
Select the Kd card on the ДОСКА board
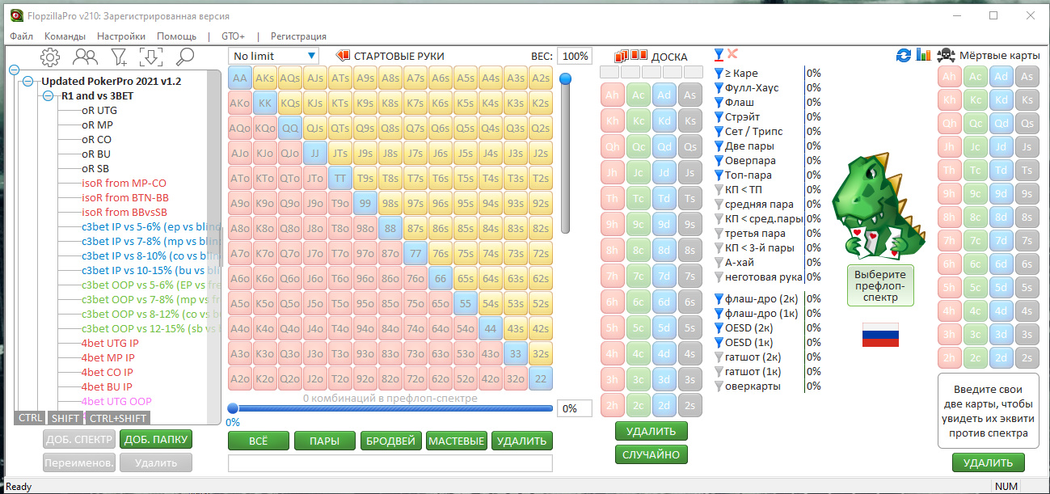pos(664,120)
